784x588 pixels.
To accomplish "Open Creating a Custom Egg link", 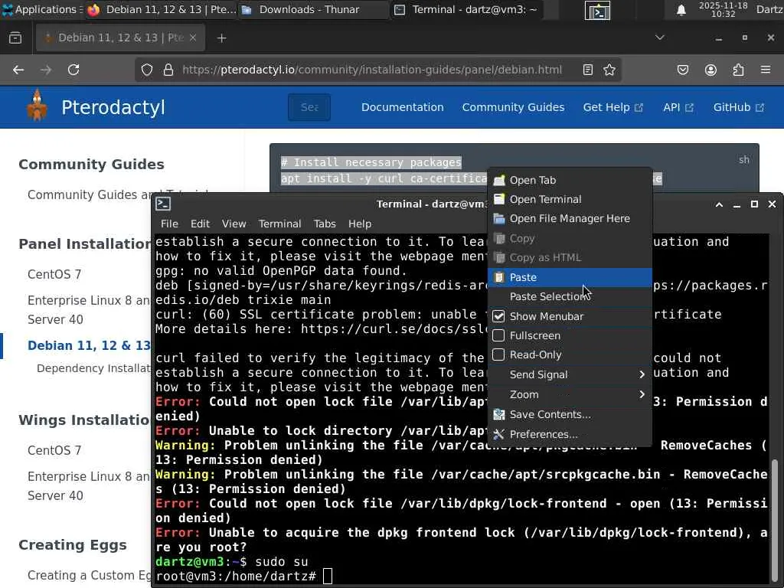I will pyautogui.click(x=89, y=575).
